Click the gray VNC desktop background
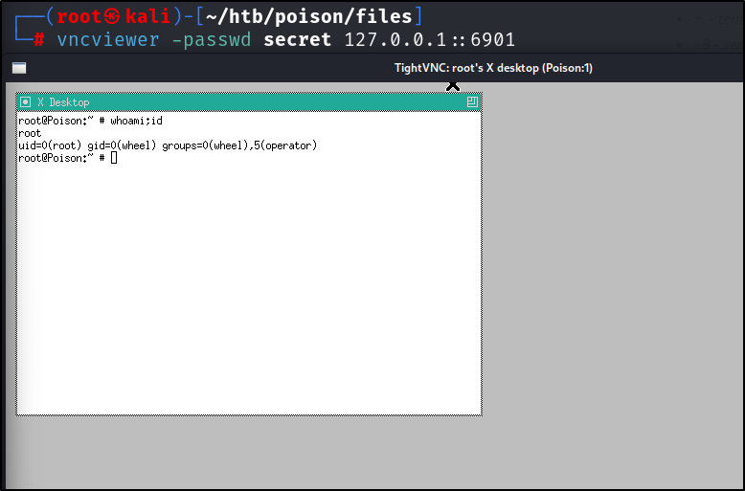This screenshot has height=491, width=745. click(613, 285)
